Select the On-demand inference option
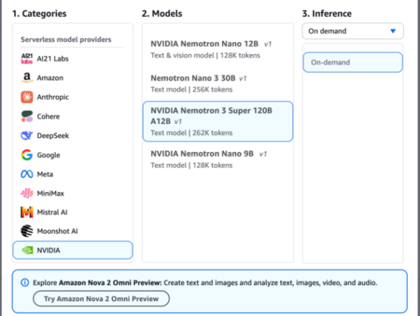This screenshot has width=420, height=316. tap(352, 62)
